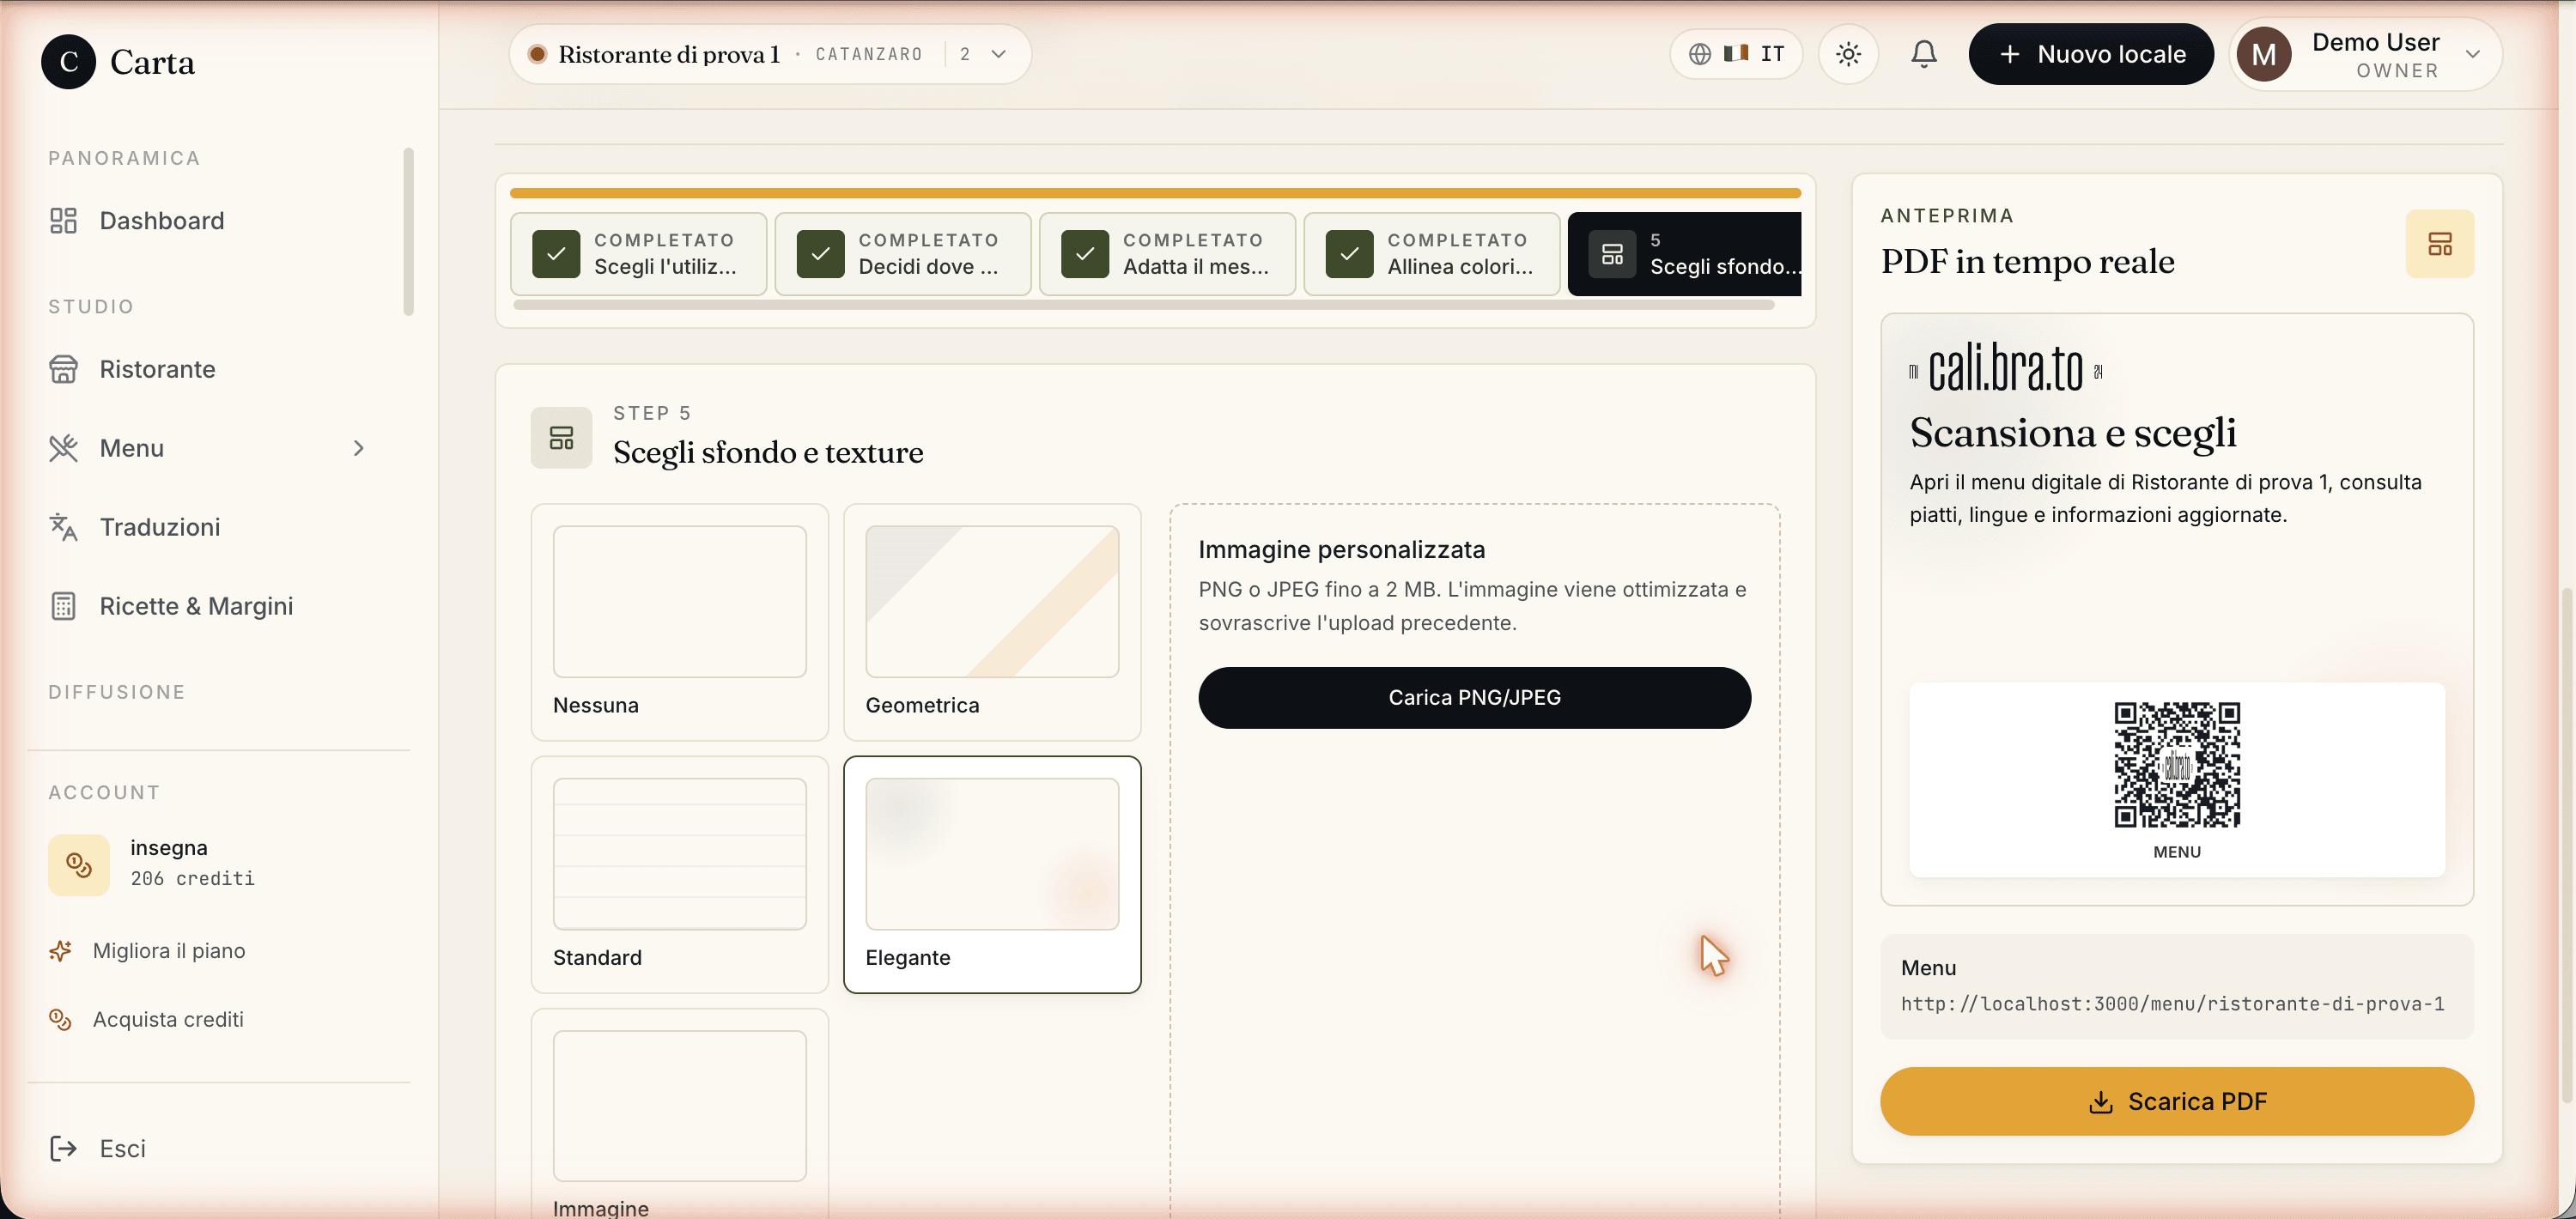This screenshot has height=1219, width=2576.
Task: Click the Scarica PDF button
Action: pos(2176,1102)
